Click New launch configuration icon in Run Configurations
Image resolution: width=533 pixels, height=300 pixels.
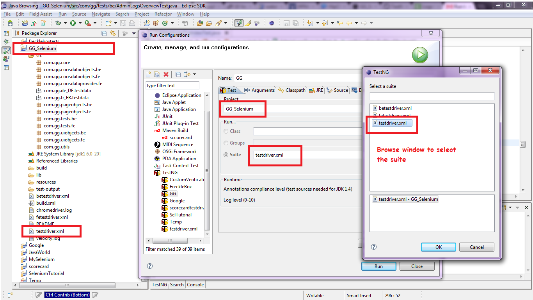coord(148,74)
